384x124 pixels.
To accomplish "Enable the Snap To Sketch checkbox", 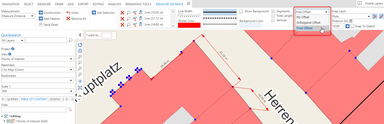I will coord(352,26).
